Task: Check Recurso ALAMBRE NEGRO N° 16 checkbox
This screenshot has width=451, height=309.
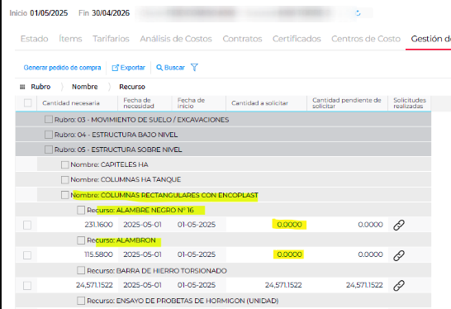Action: (x=81, y=210)
